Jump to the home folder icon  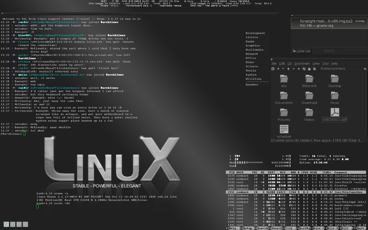point(309,69)
